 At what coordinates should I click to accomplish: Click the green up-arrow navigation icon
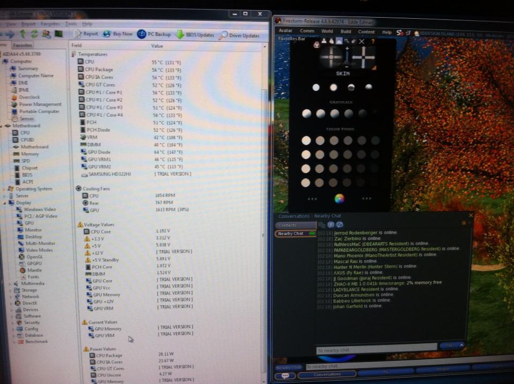(x=23, y=33)
